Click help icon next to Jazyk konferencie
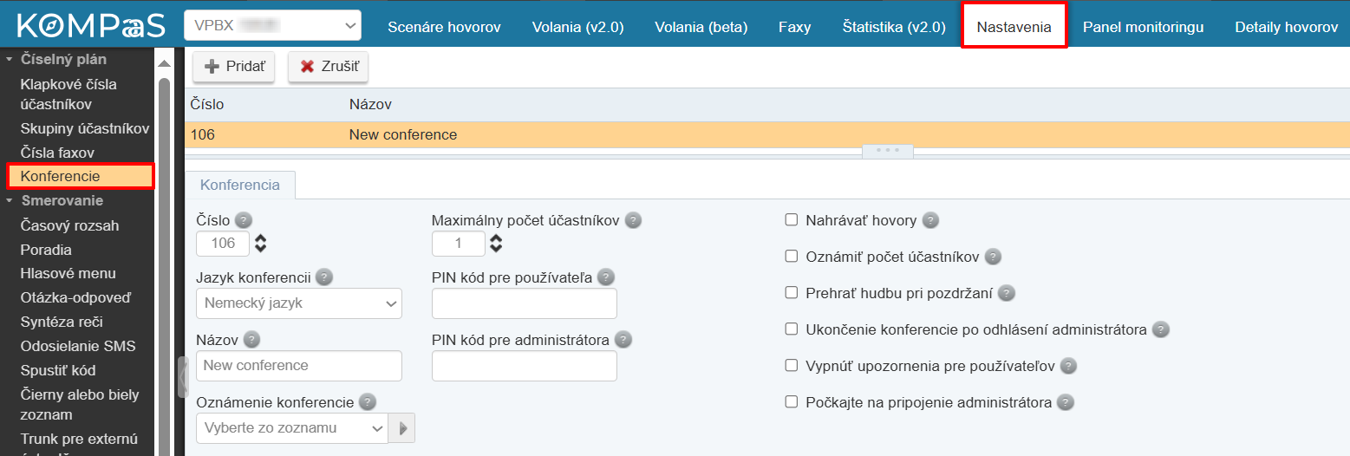The image size is (1350, 456). click(324, 277)
